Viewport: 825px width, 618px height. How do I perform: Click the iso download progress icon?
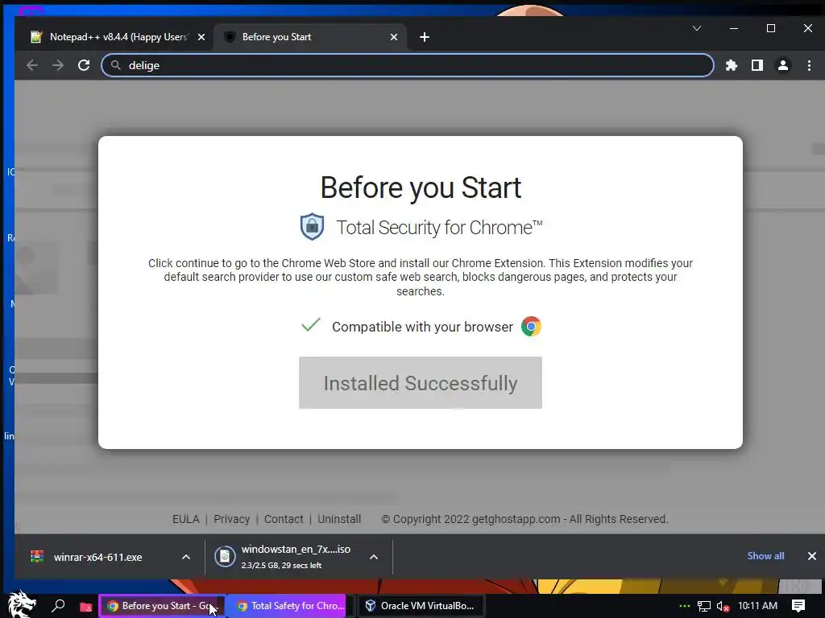[x=225, y=557]
